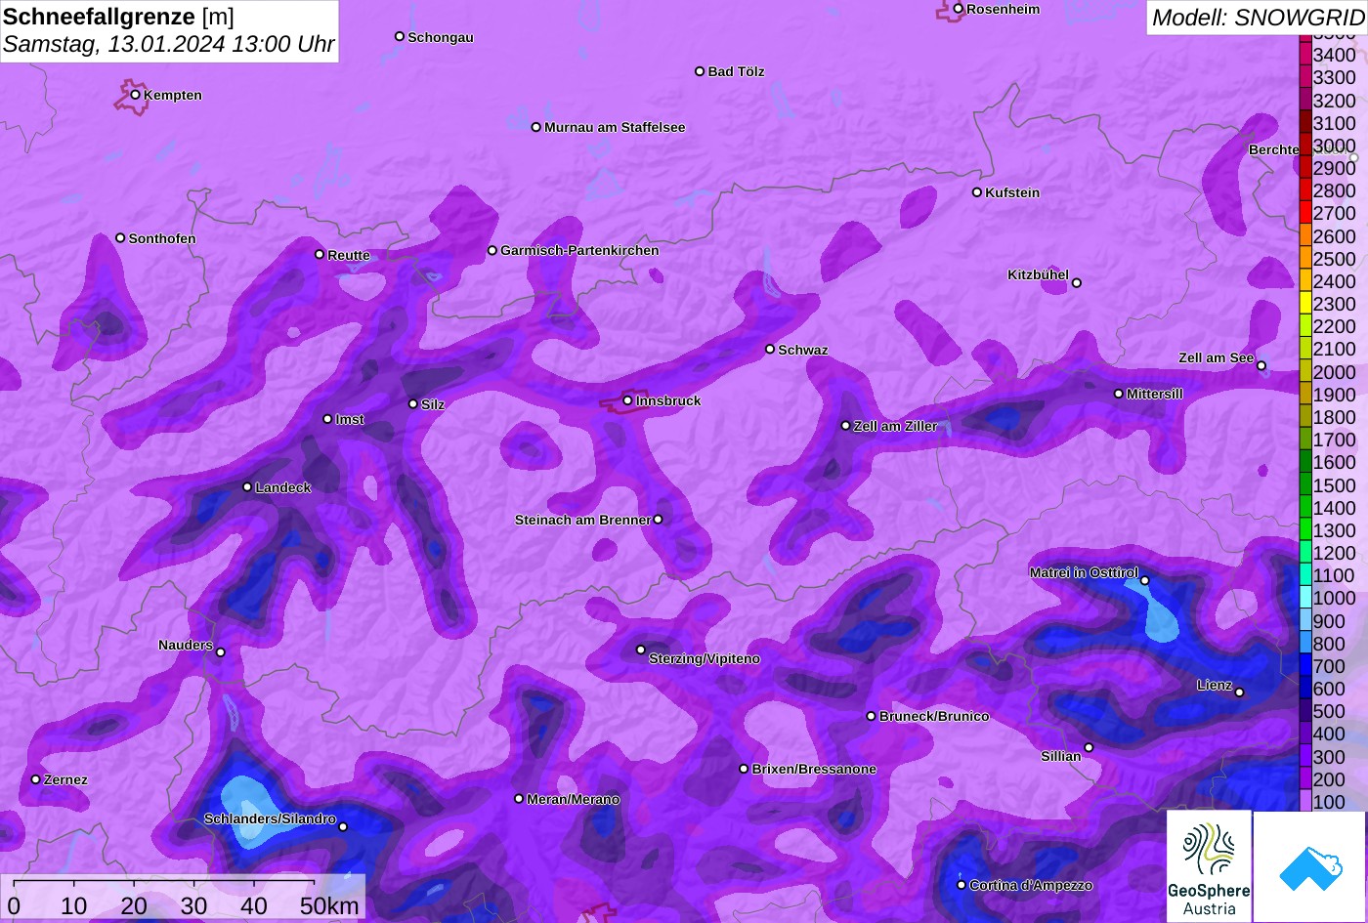Click the "Meran/Merano" town label

click(x=574, y=799)
